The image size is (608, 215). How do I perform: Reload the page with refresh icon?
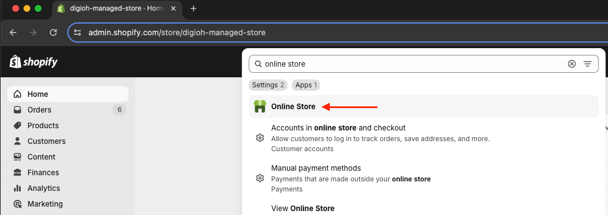point(53,32)
